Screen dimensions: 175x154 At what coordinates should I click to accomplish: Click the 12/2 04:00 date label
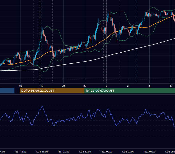tap(150, 151)
